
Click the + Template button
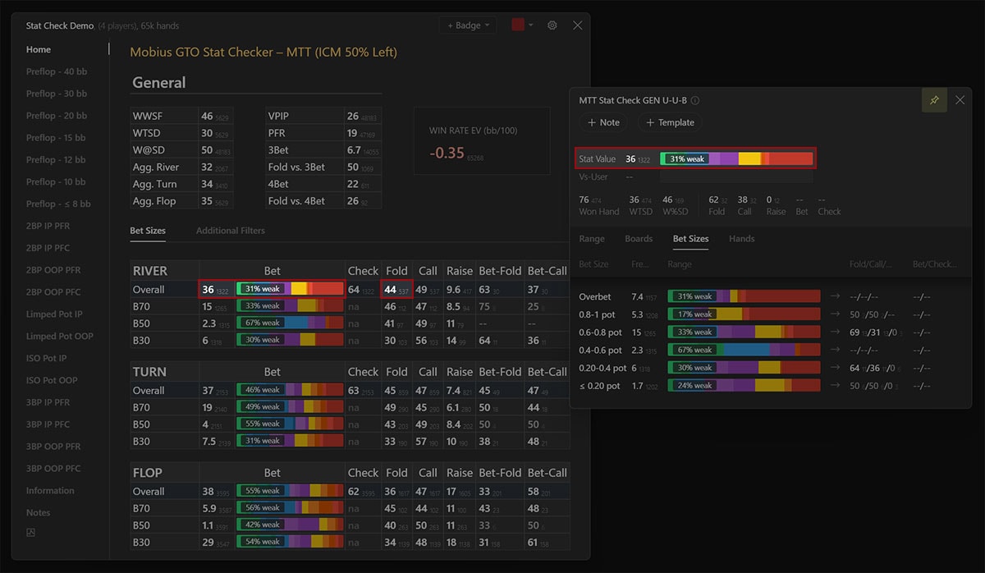671,122
